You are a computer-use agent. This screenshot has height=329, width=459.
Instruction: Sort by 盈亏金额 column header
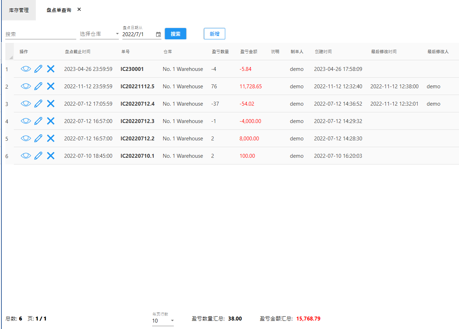[x=249, y=52]
